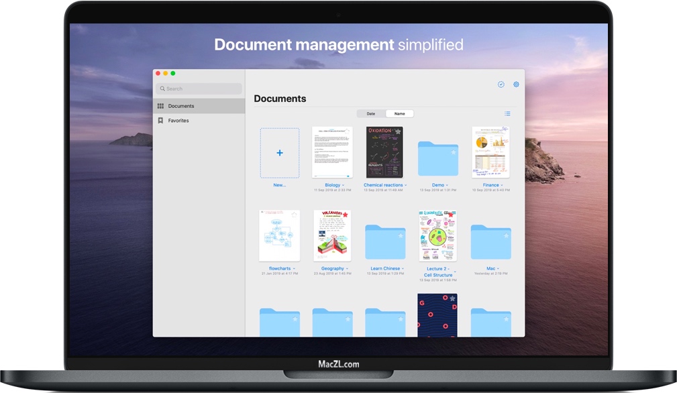
Task: Click date '13 Sep 2019 at 11:49 AM'
Action: point(383,190)
